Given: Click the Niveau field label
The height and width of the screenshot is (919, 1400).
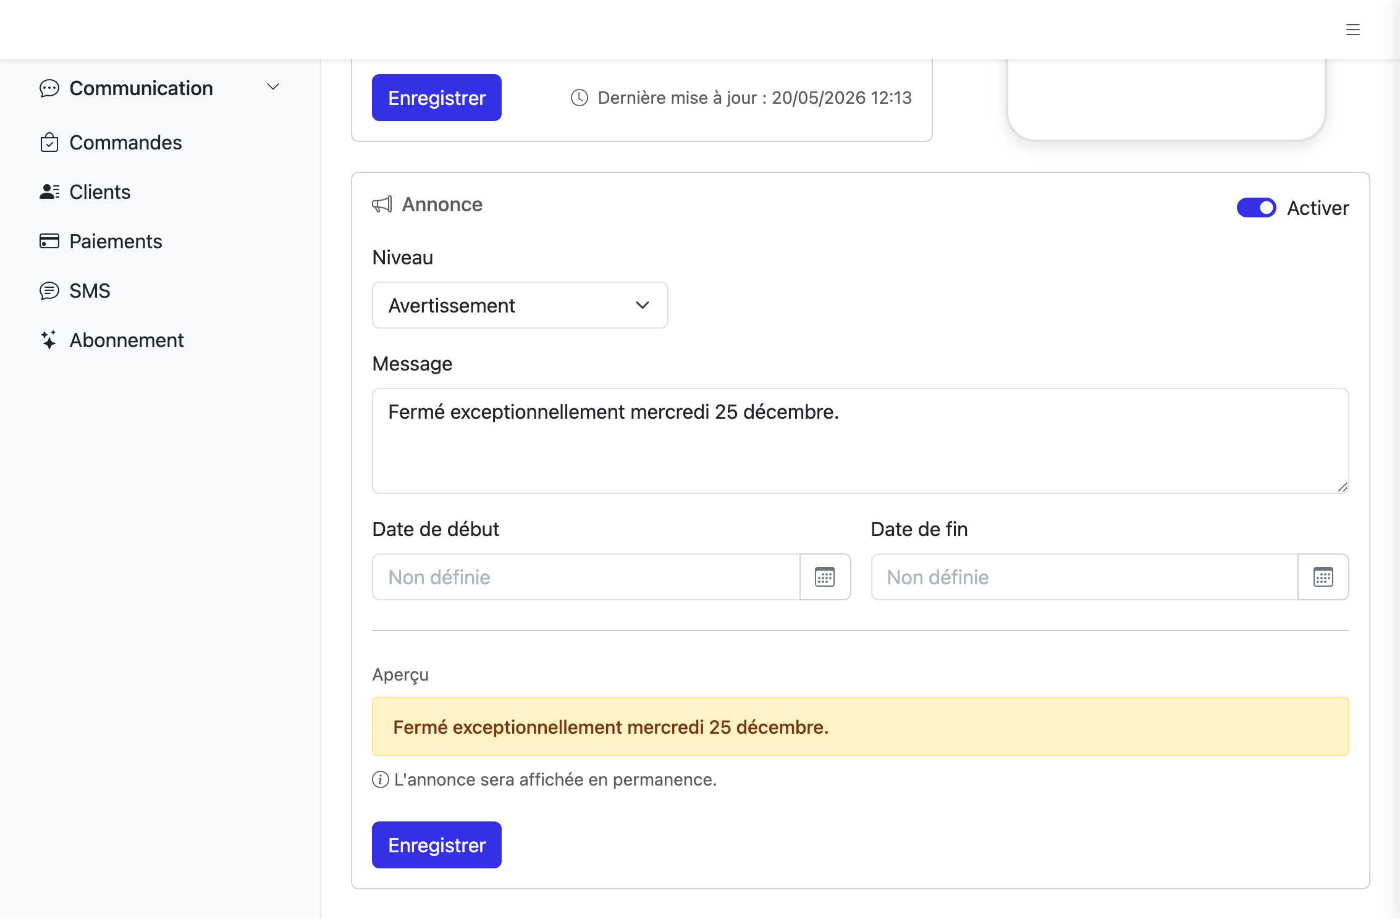Looking at the screenshot, I should [x=403, y=258].
